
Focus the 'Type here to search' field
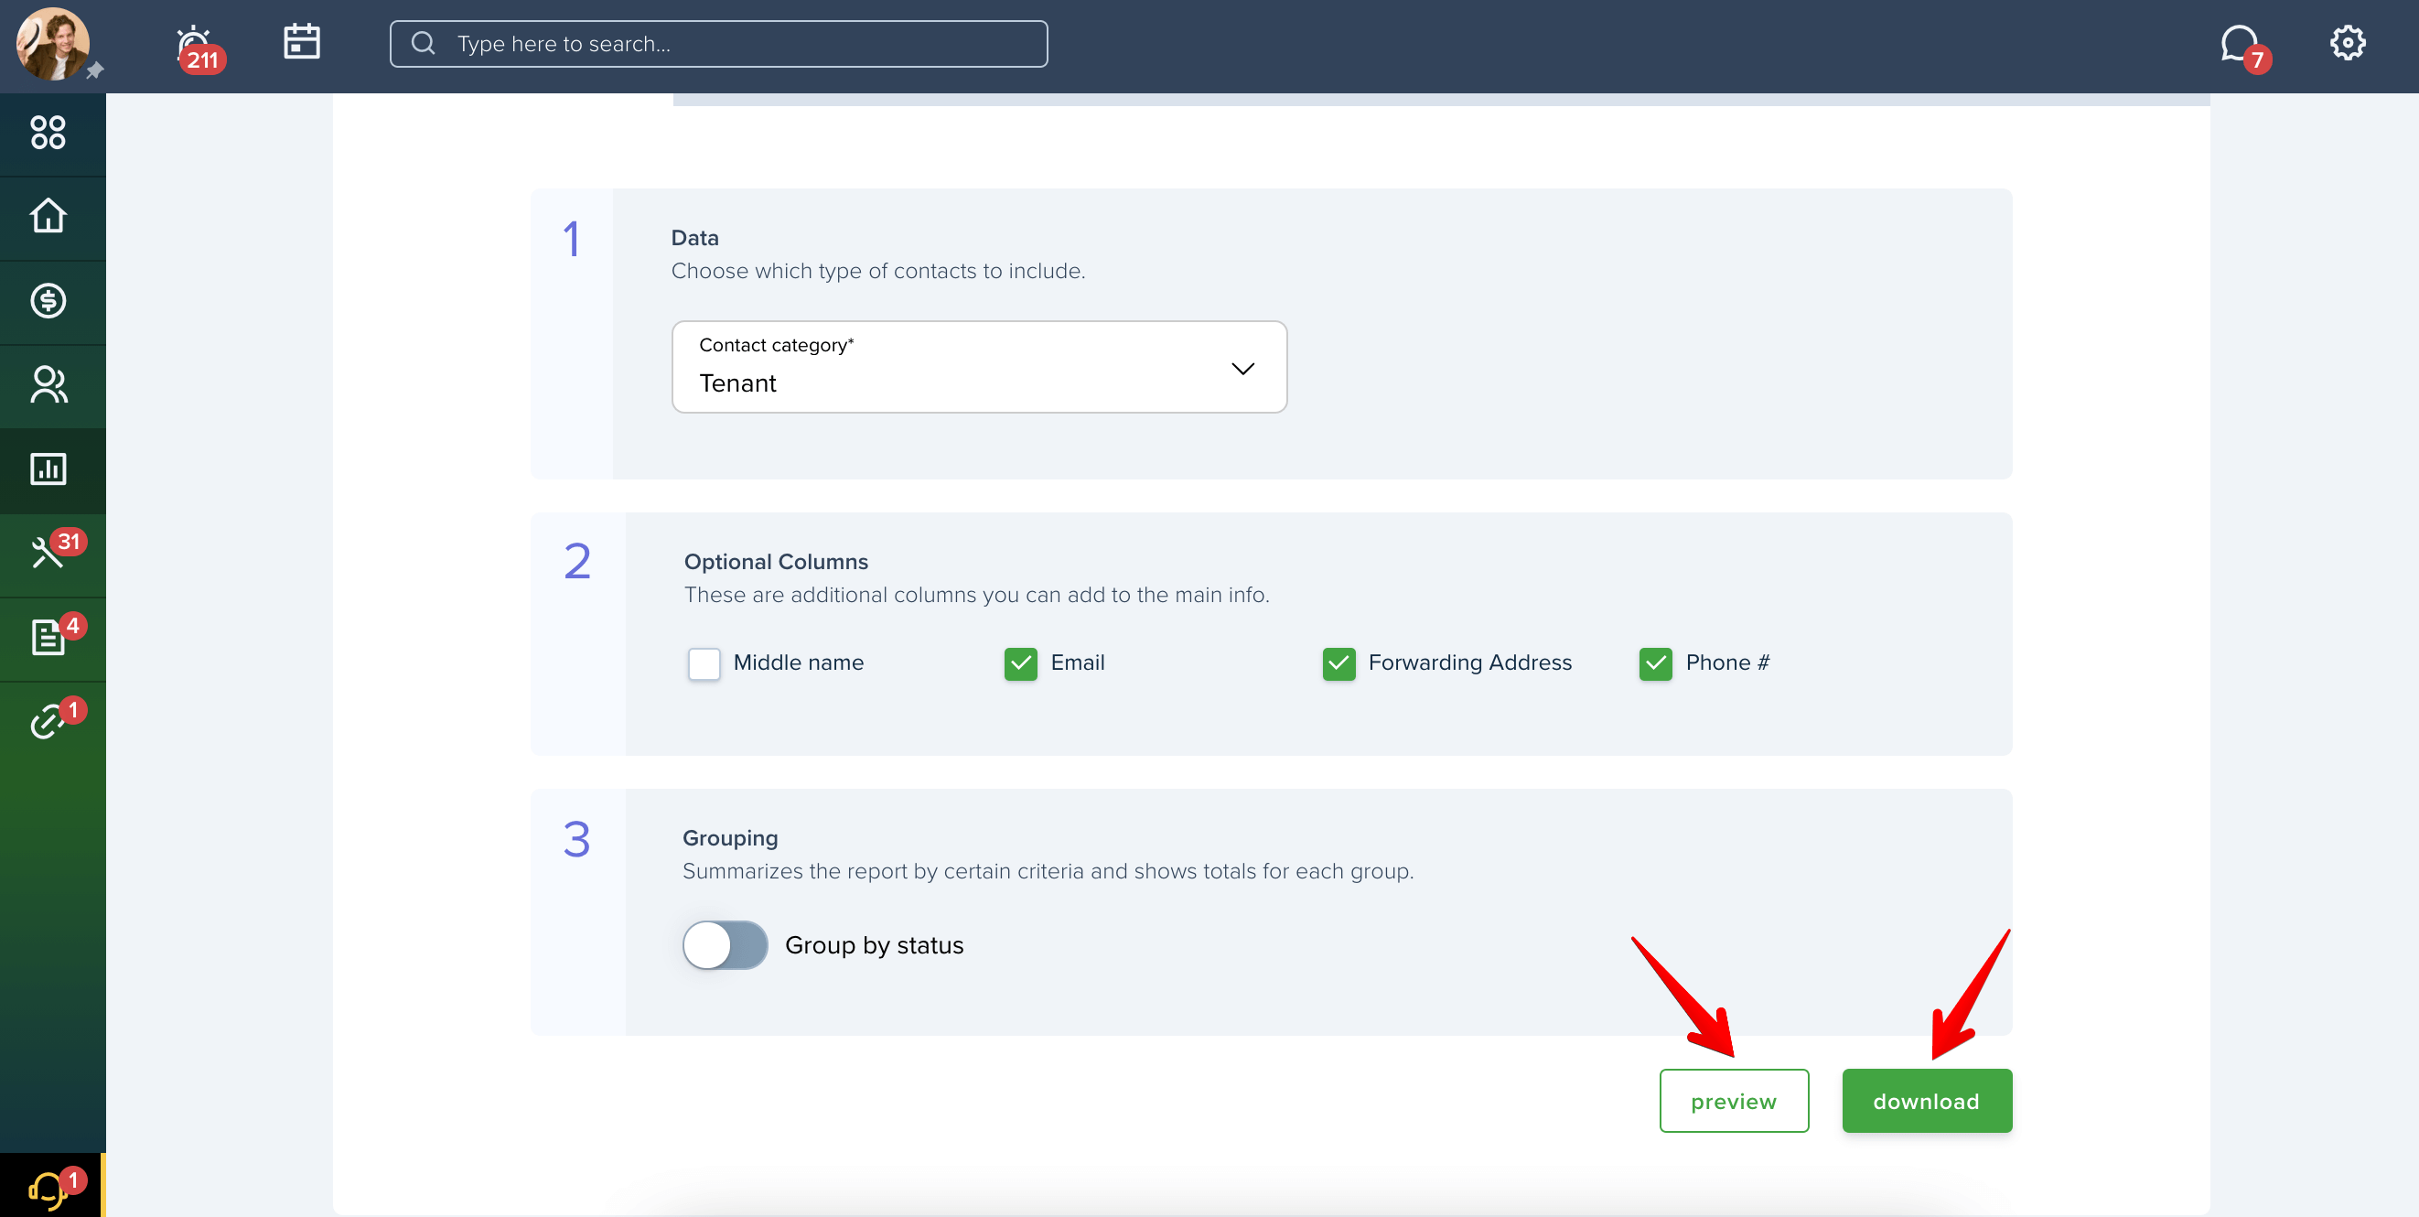point(718,44)
